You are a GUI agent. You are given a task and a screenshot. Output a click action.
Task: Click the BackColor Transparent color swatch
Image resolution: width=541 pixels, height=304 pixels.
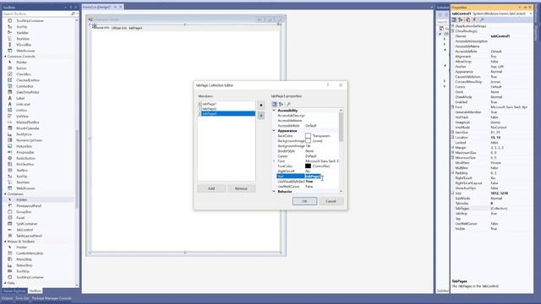tap(308, 136)
